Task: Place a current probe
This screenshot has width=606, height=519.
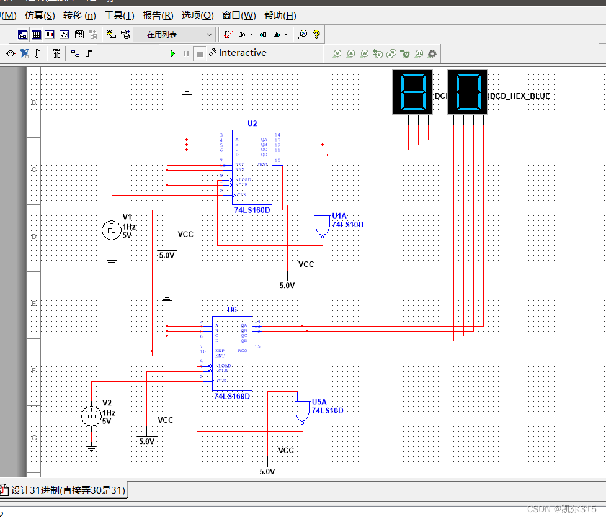Action: [350, 54]
